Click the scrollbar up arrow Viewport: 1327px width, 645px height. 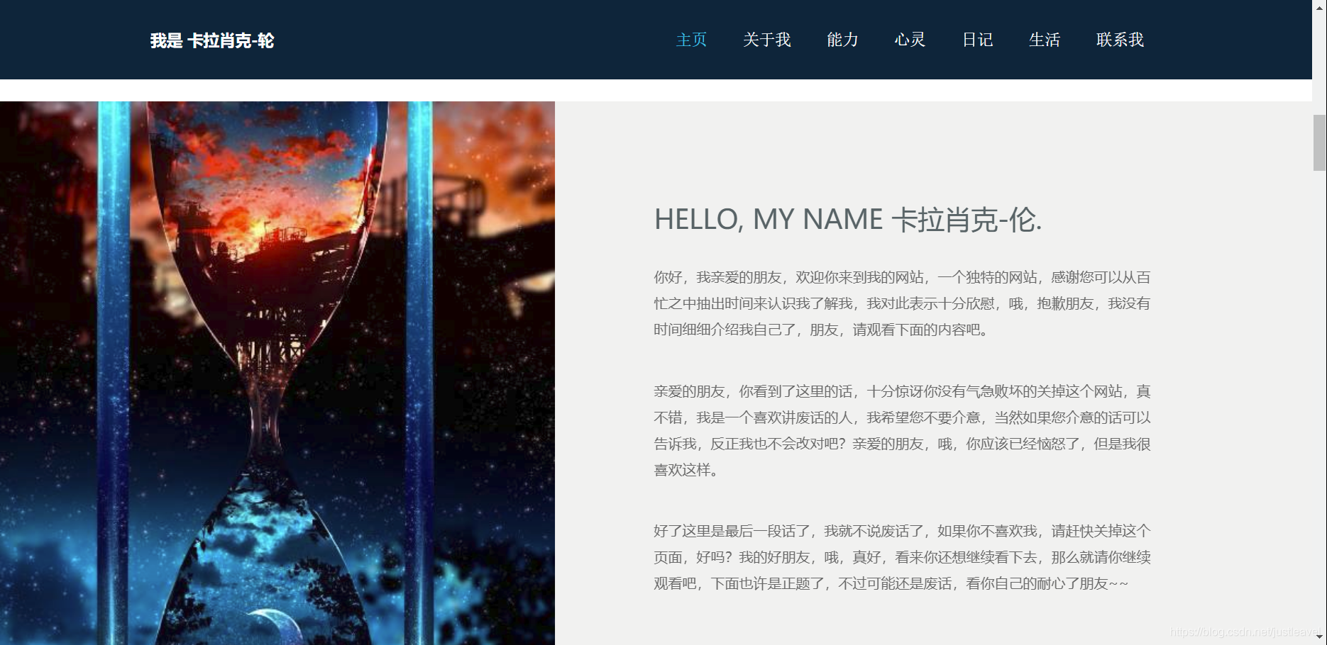1319,6
